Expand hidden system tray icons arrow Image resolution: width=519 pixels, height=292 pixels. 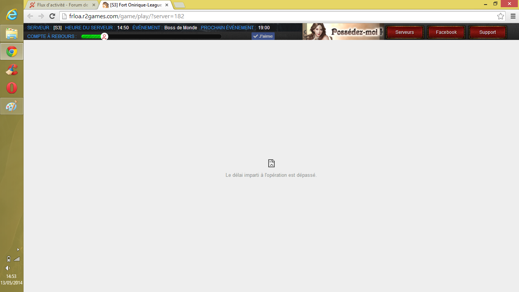pyautogui.click(x=18, y=250)
